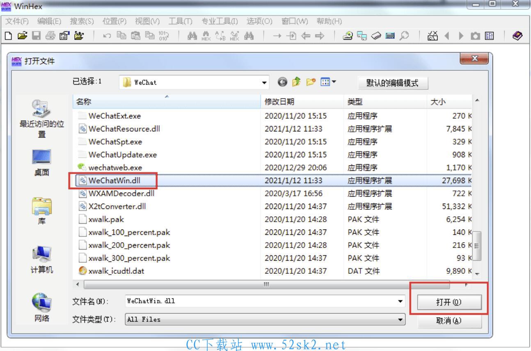Click the A-to-B replace text icon
This screenshot has height=351, width=531.
pos(220,36)
